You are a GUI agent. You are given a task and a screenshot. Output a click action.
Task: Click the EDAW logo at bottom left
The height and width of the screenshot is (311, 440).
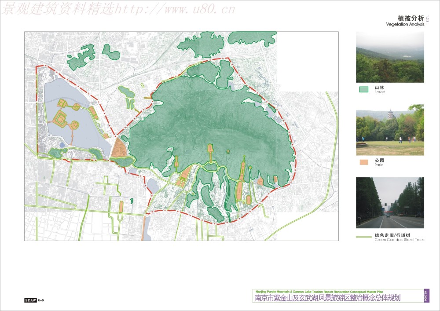coord(31,300)
